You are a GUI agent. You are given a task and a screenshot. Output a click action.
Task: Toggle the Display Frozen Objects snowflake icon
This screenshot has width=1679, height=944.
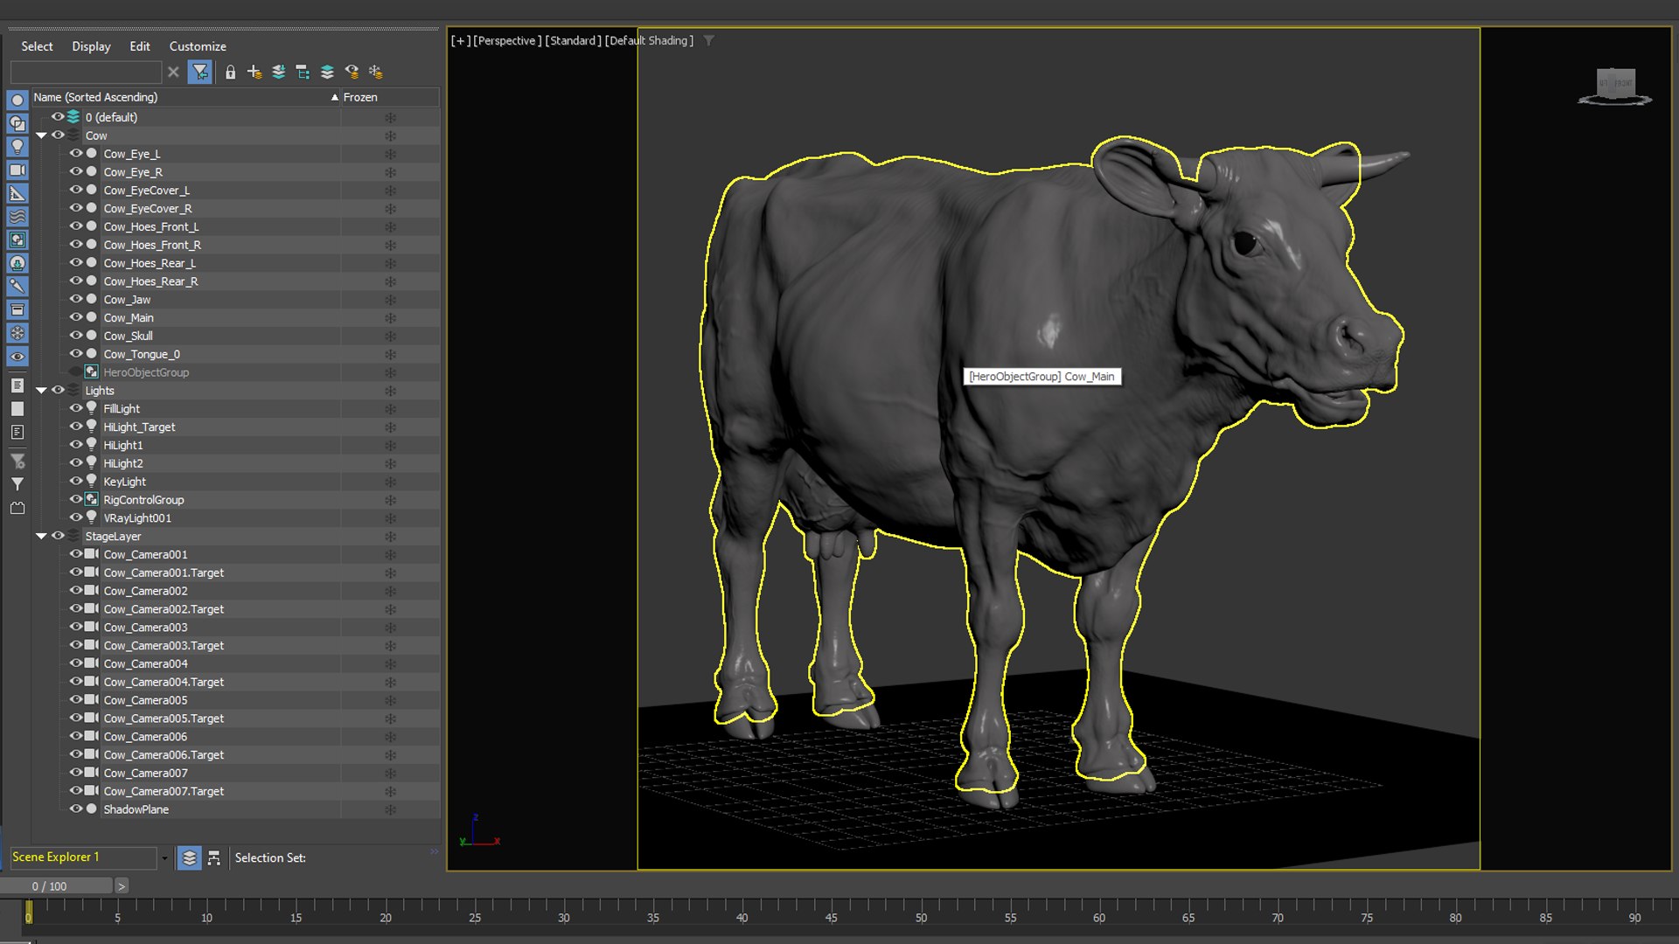point(17,333)
